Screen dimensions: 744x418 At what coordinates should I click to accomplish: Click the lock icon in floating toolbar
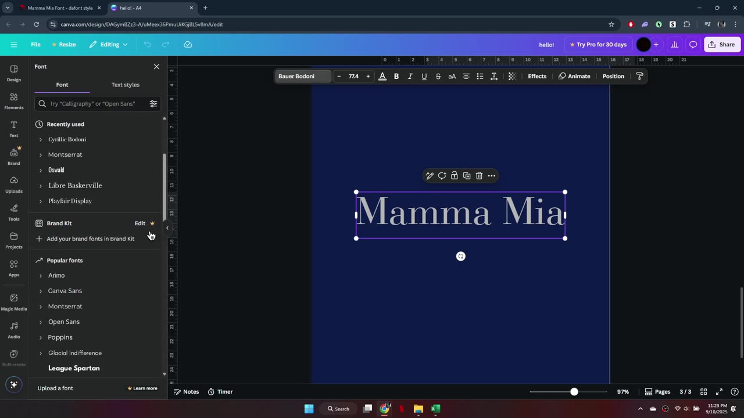click(x=455, y=176)
